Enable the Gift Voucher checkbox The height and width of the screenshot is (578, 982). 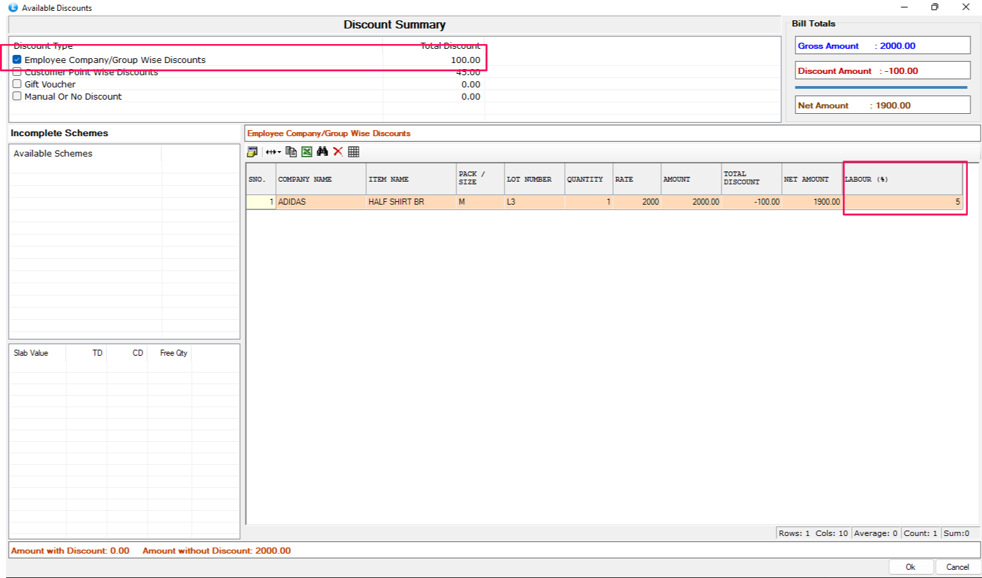[x=17, y=84]
